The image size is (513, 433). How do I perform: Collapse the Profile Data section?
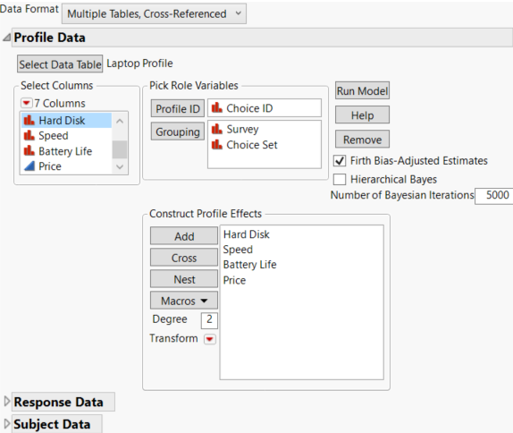[x=6, y=38]
